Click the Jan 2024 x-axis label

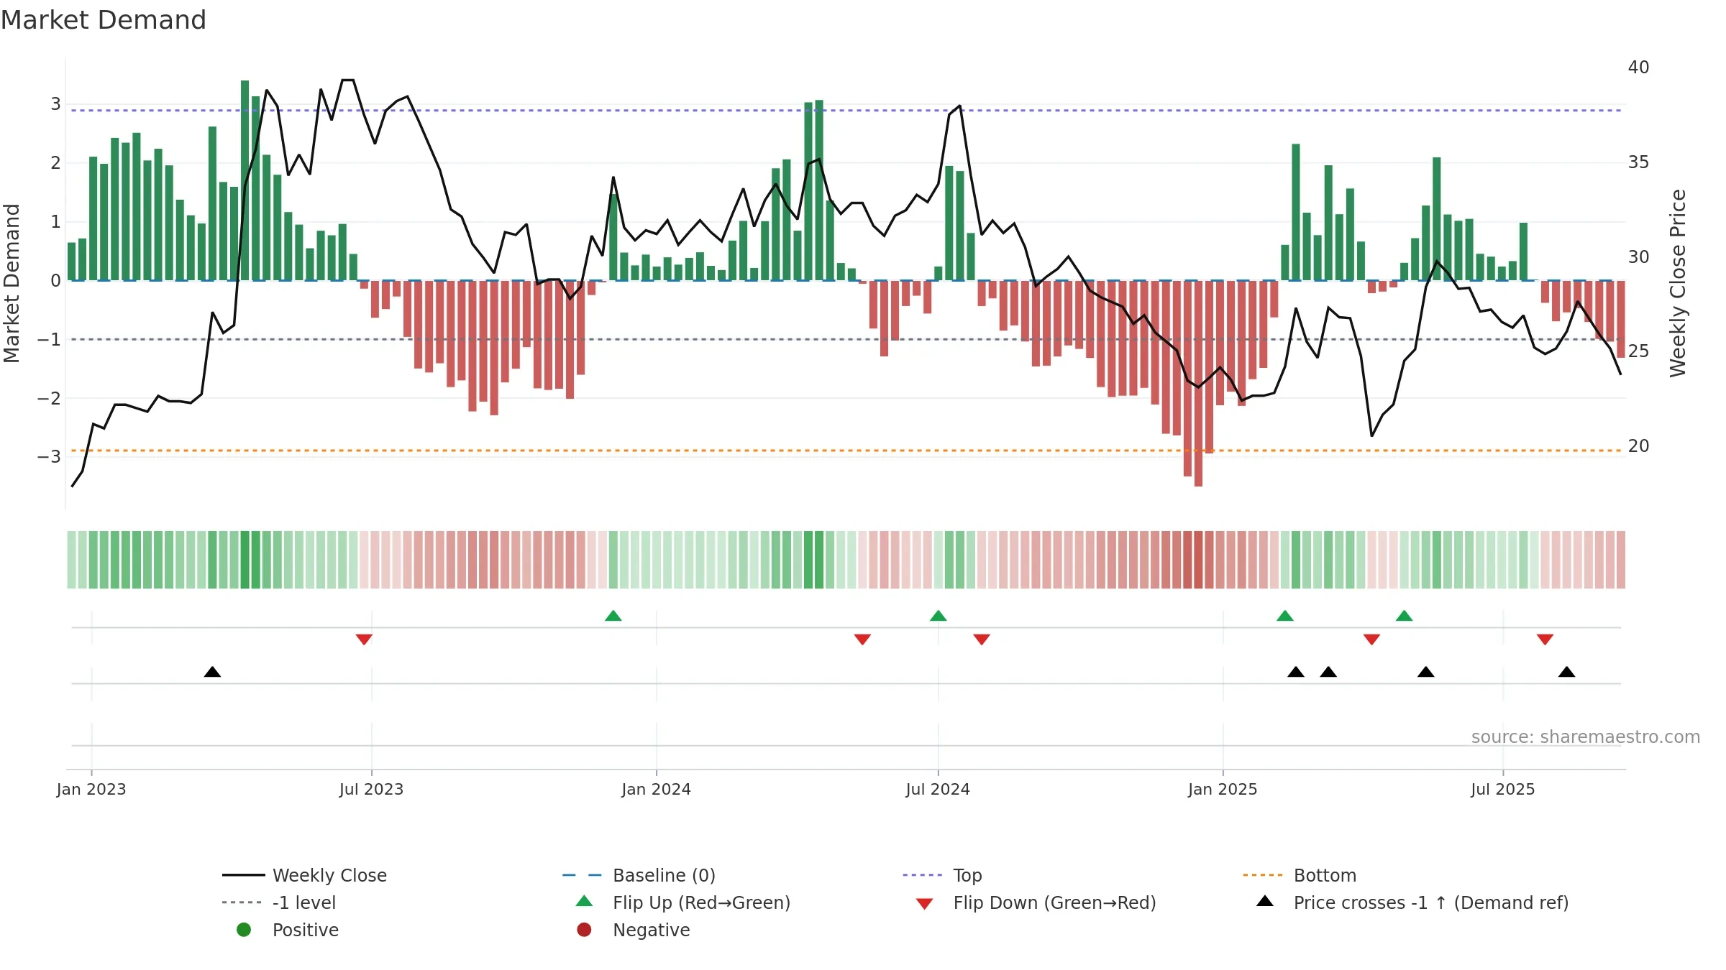657,790
